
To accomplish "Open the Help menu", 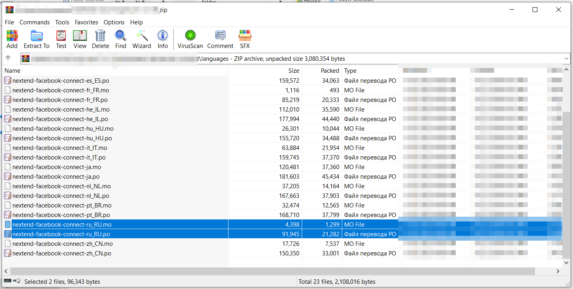I will tap(136, 22).
